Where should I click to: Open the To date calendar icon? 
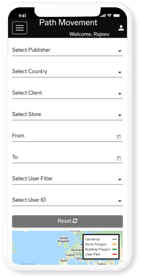119,158
